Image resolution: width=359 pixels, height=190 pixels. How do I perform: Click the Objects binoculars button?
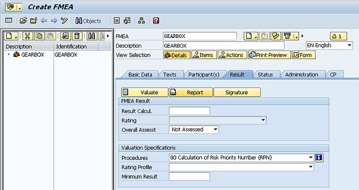click(x=88, y=21)
